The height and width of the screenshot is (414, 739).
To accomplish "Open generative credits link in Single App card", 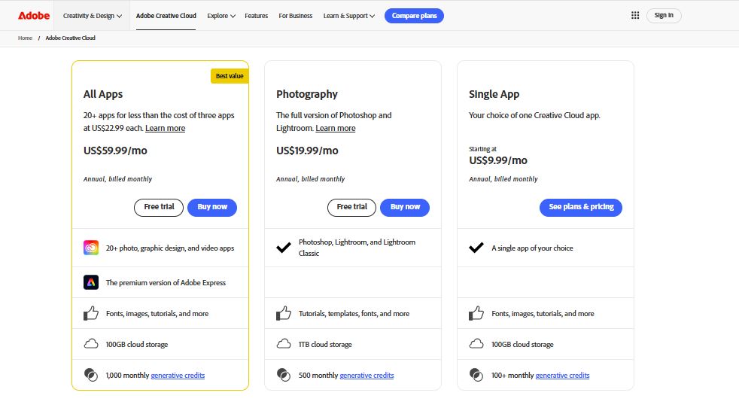I will click(562, 376).
